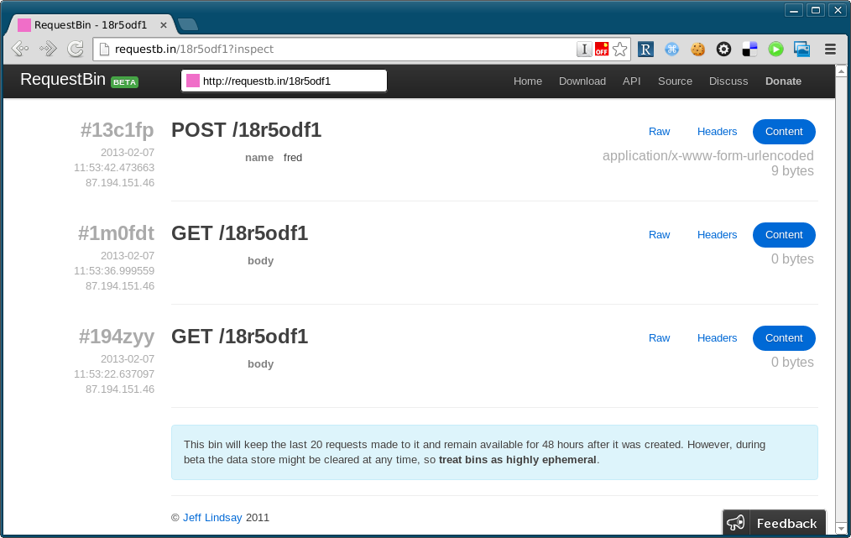This screenshot has width=851, height=538.
Task: Click the page icon in the address bar
Action: click(x=105, y=49)
